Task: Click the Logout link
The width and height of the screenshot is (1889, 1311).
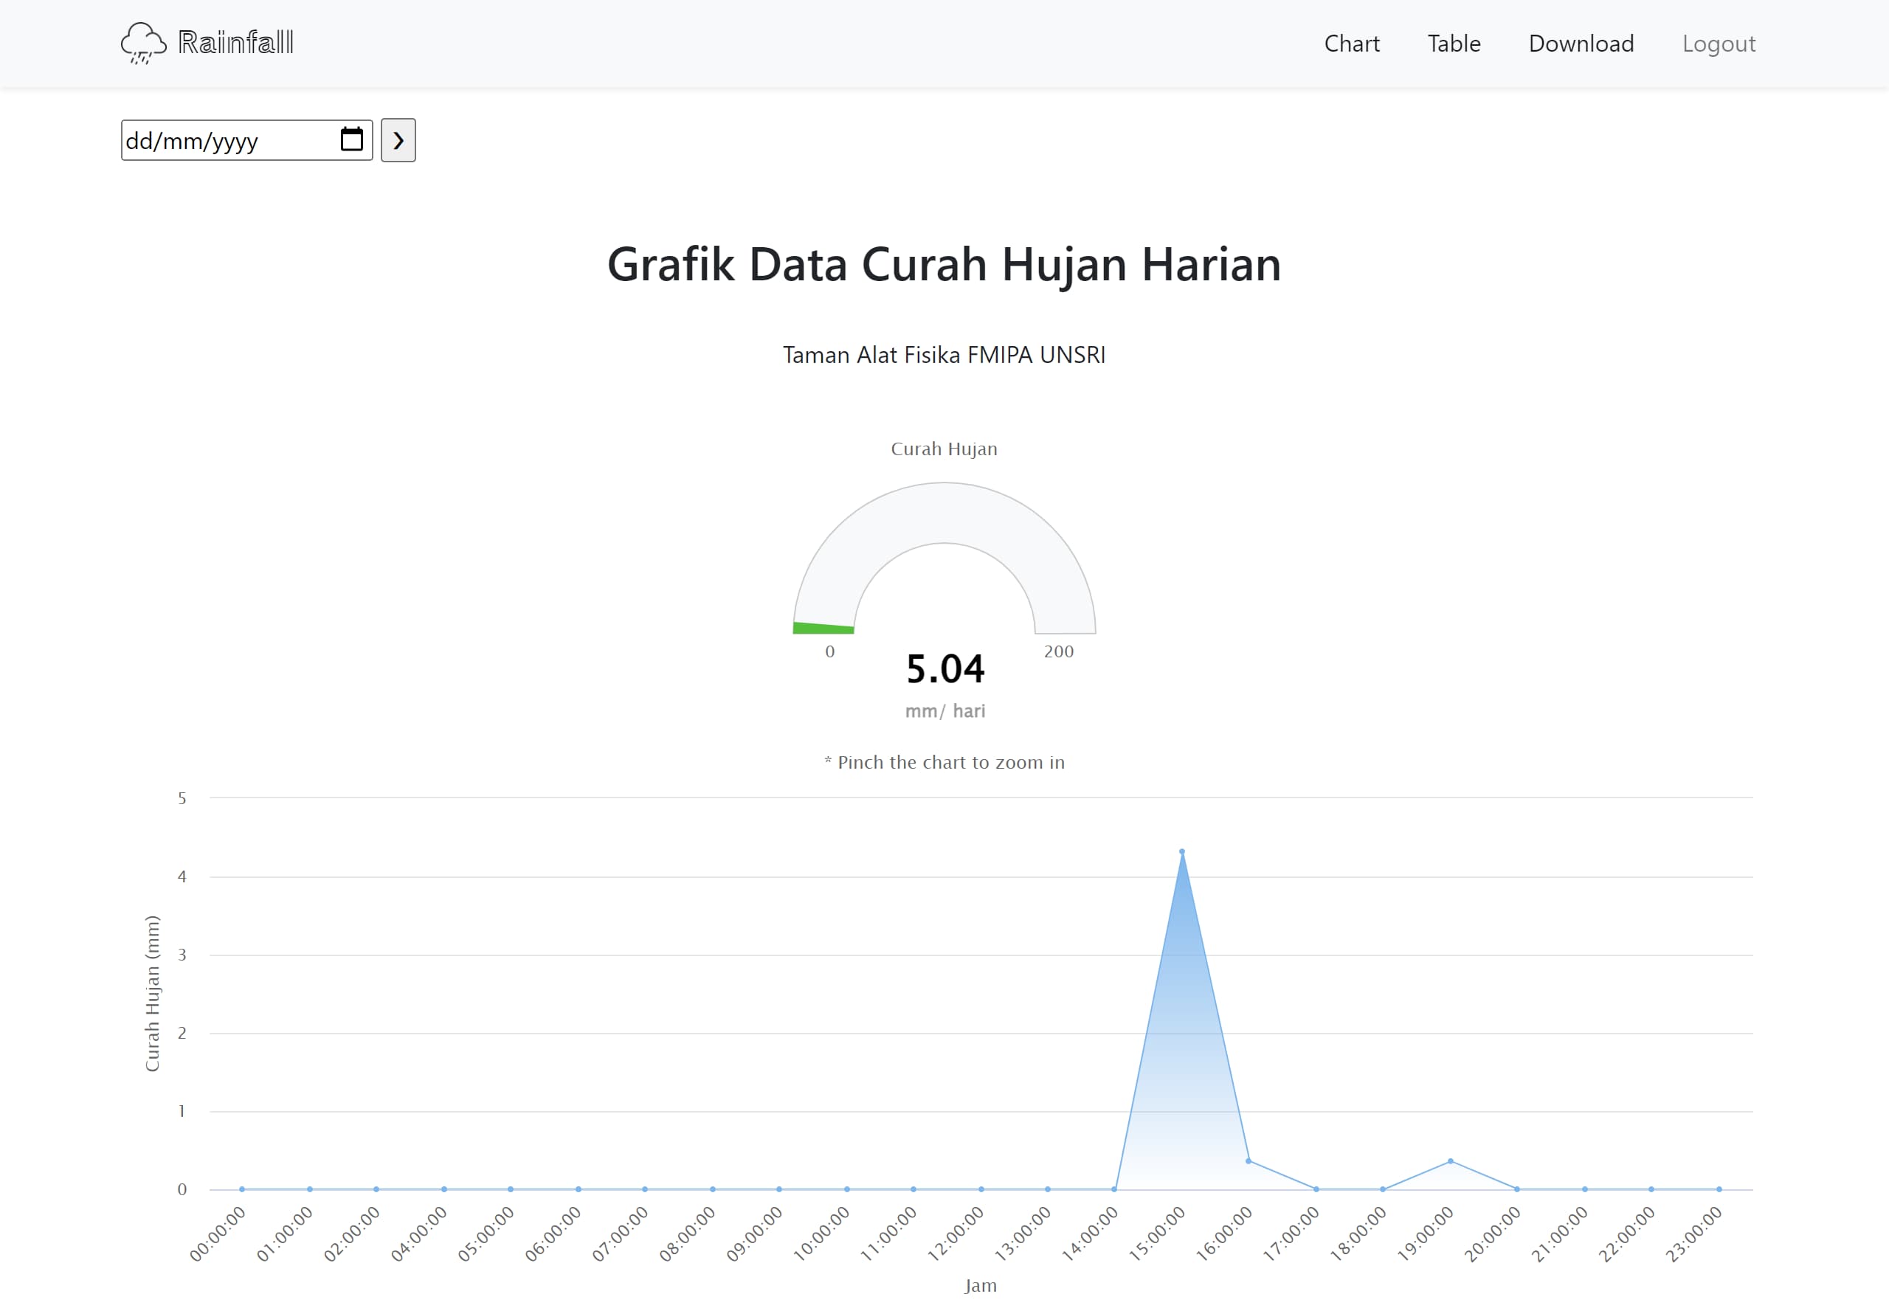Action: 1719,44
